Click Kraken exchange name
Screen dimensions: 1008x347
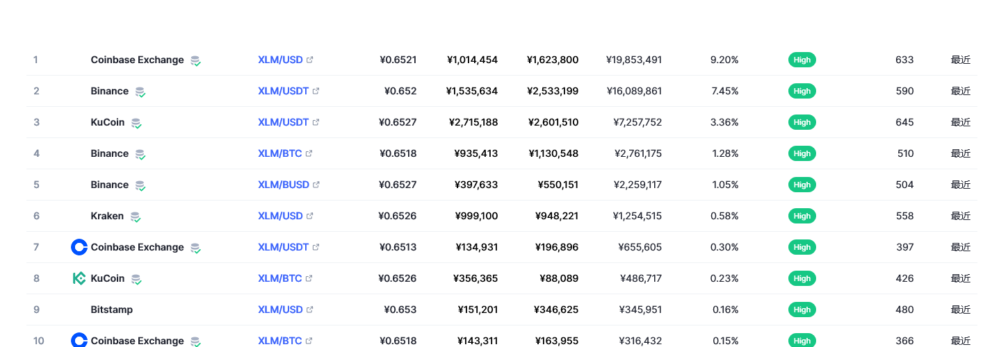tap(107, 216)
